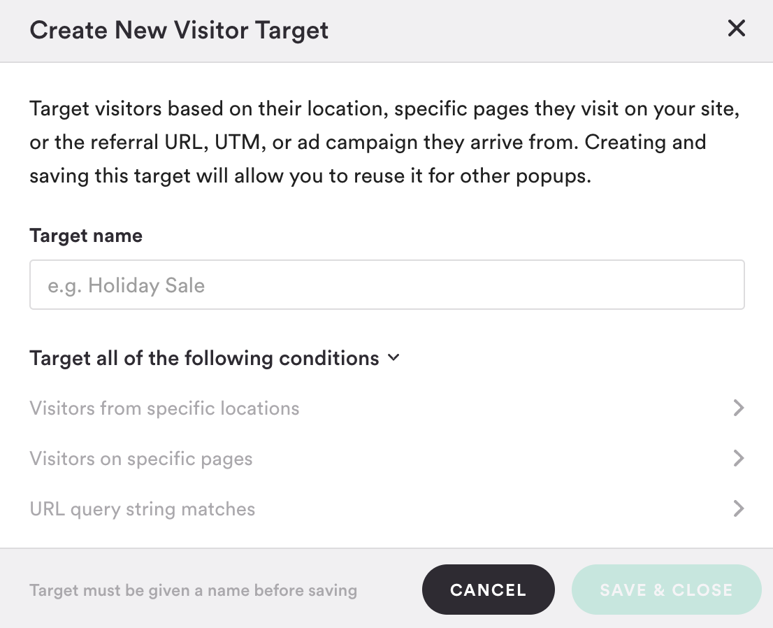Screen dimensions: 773x628
Task: Expand Visitors from specific locations condition
Action: tap(387, 408)
